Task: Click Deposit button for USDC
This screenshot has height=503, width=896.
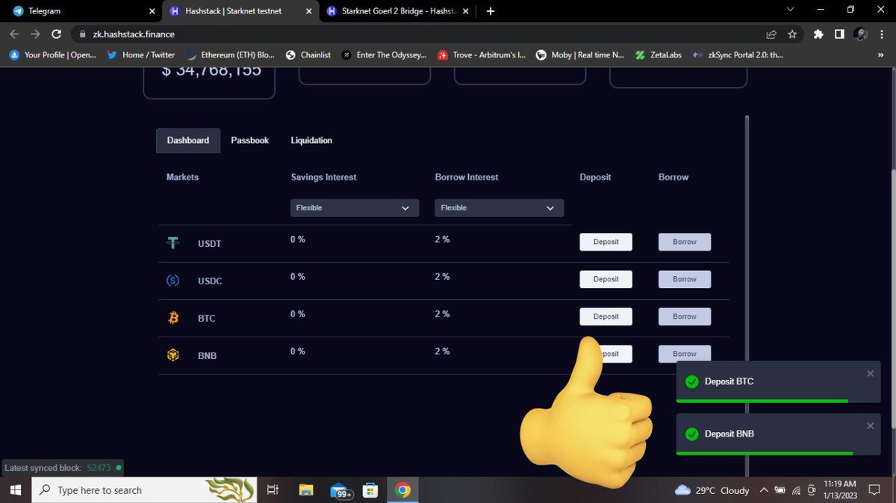Action: [606, 279]
